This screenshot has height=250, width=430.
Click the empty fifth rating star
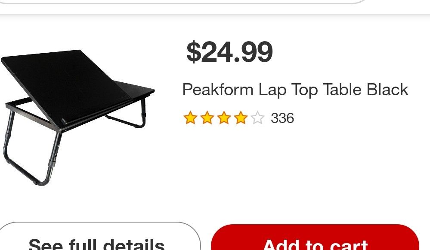[257, 118]
